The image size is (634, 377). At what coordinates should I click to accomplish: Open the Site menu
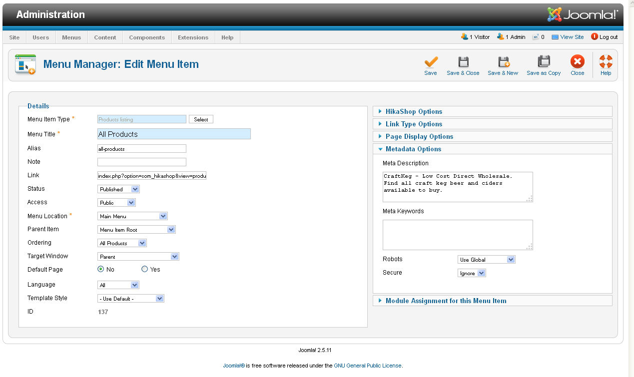[14, 37]
